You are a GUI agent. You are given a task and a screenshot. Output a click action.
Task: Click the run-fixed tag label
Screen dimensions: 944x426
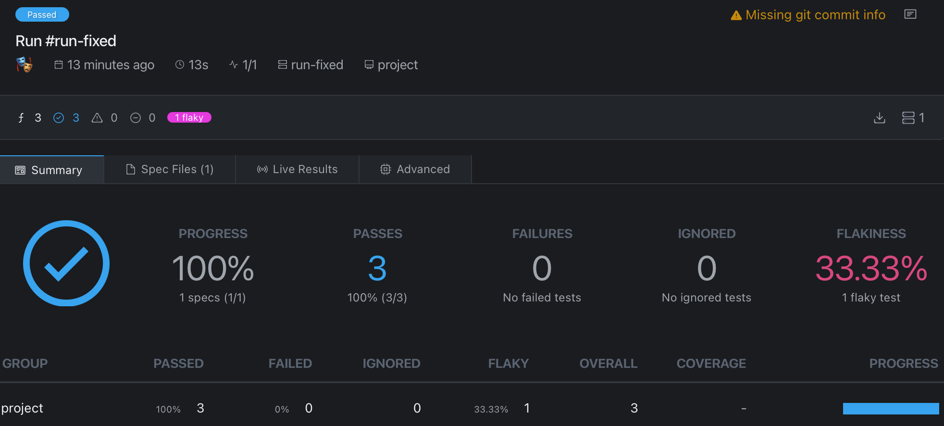pos(317,65)
